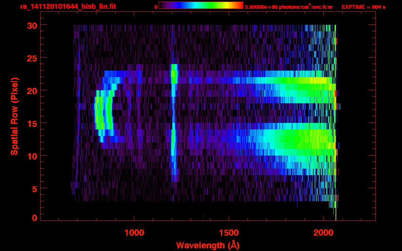402x251 pixels.
Task: Click the 10 spatial row tick label
Action: (x=32, y=156)
